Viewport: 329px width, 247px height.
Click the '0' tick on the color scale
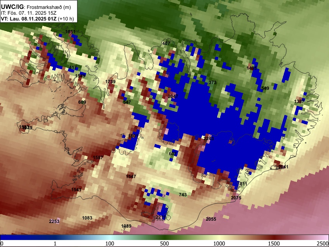point(2,244)
